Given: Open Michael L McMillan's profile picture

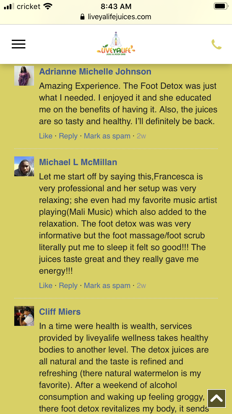Looking at the screenshot, I should [x=24, y=166].
